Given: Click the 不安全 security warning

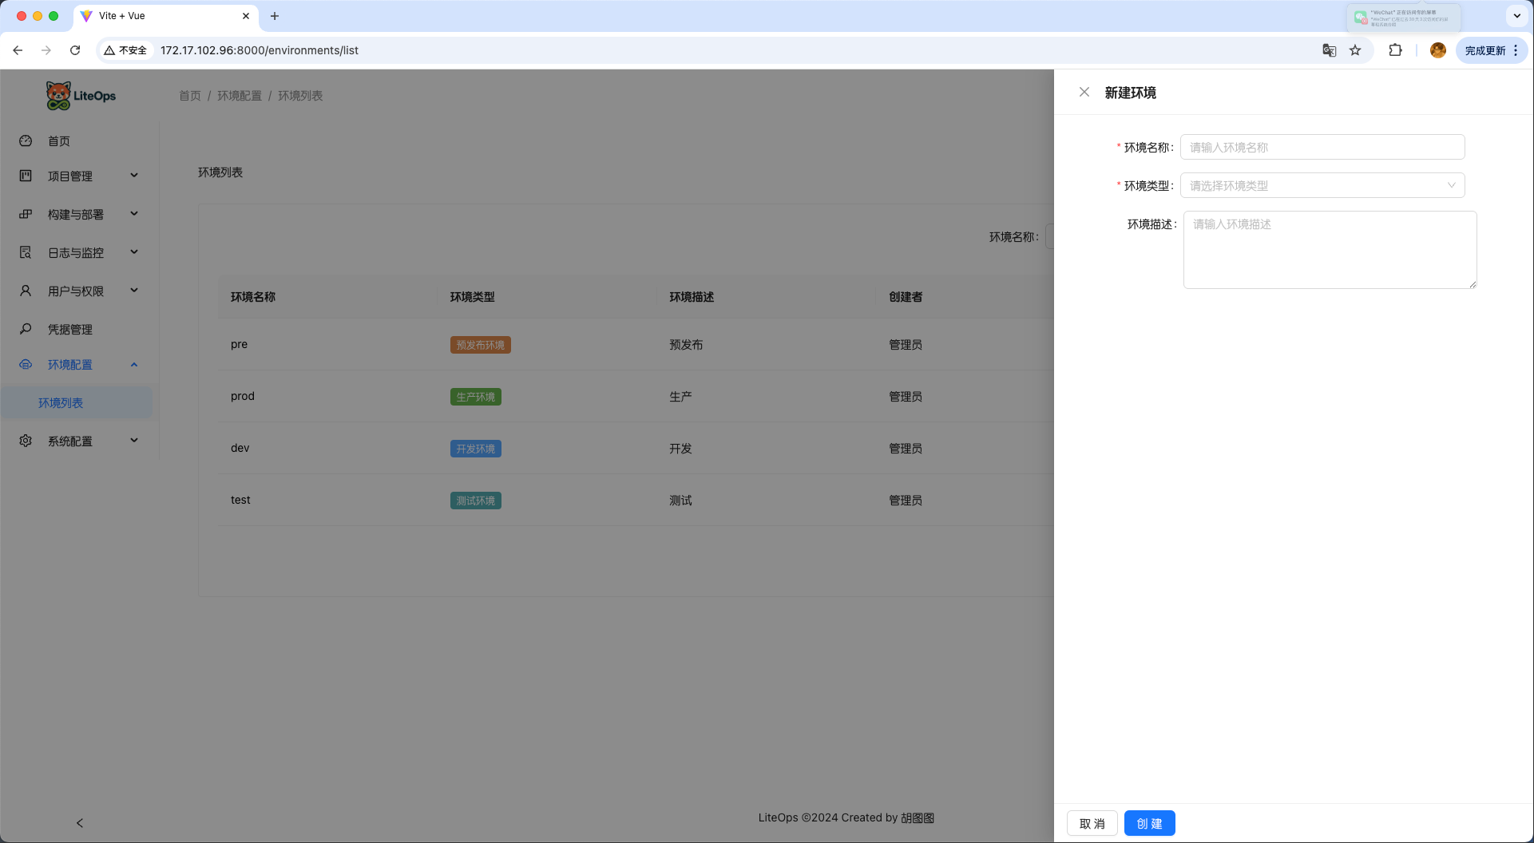Looking at the screenshot, I should tap(126, 50).
